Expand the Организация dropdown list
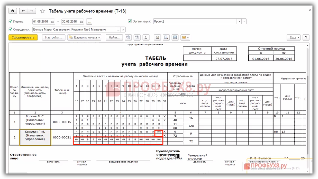The image size is (318, 179). tap(239, 21)
